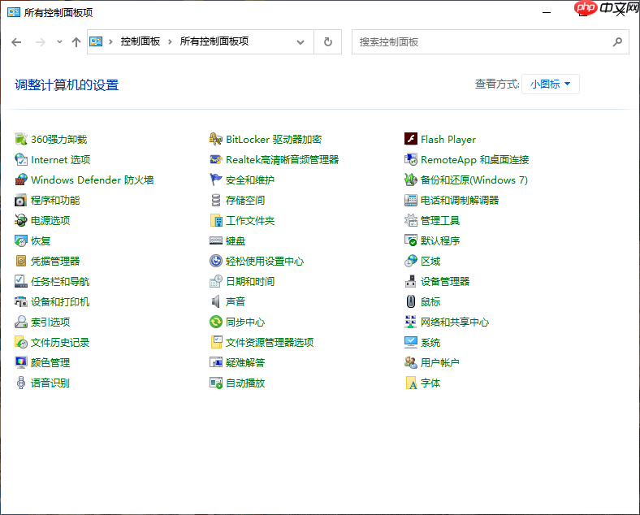Expand the address bar history dropdown
The width and height of the screenshot is (640, 515).
(x=301, y=42)
